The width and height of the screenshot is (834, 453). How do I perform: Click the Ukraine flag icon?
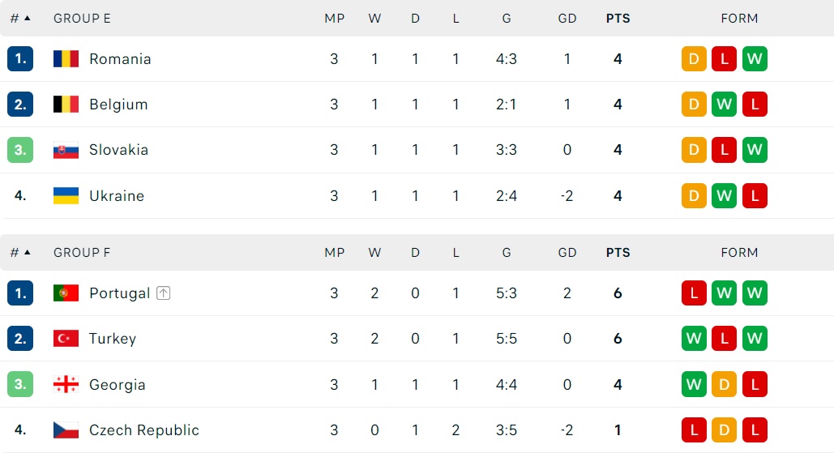pos(66,195)
